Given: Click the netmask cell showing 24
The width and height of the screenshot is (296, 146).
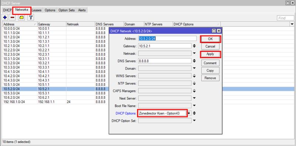Looking at the screenshot, I should click(68, 102).
